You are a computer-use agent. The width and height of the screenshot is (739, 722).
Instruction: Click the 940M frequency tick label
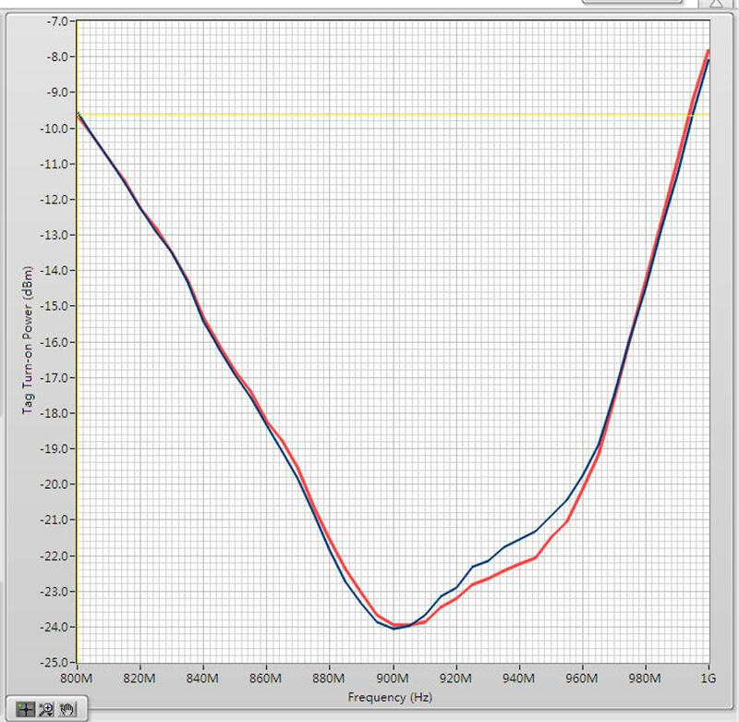(x=519, y=679)
